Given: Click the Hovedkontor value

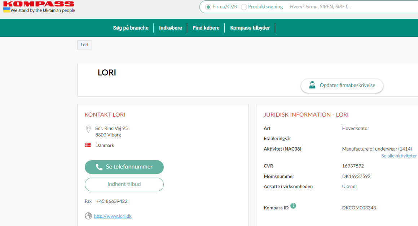Looking at the screenshot, I should point(356,128).
